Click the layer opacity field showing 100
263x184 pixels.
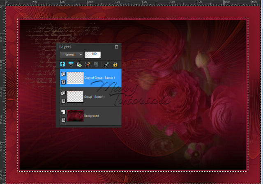[93, 54]
